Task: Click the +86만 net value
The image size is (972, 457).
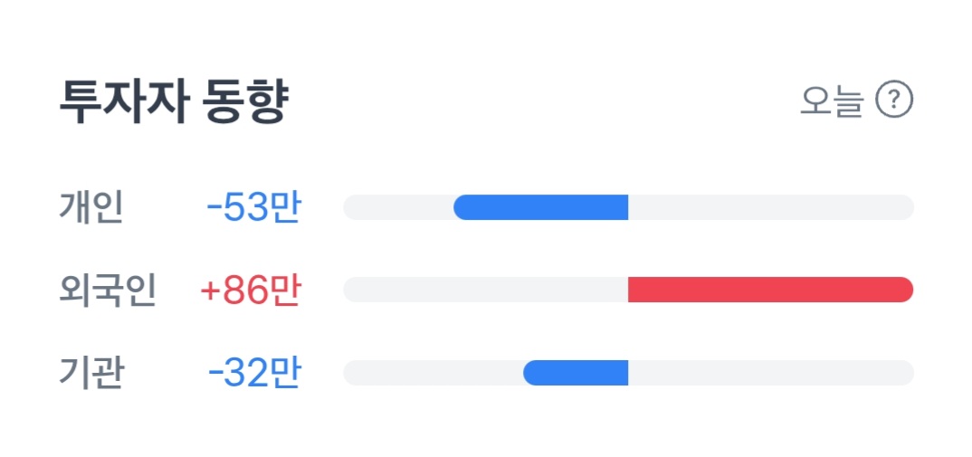Action: (x=250, y=290)
